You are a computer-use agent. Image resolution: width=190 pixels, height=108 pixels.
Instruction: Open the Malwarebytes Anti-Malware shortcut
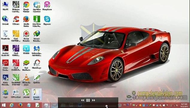37,50
